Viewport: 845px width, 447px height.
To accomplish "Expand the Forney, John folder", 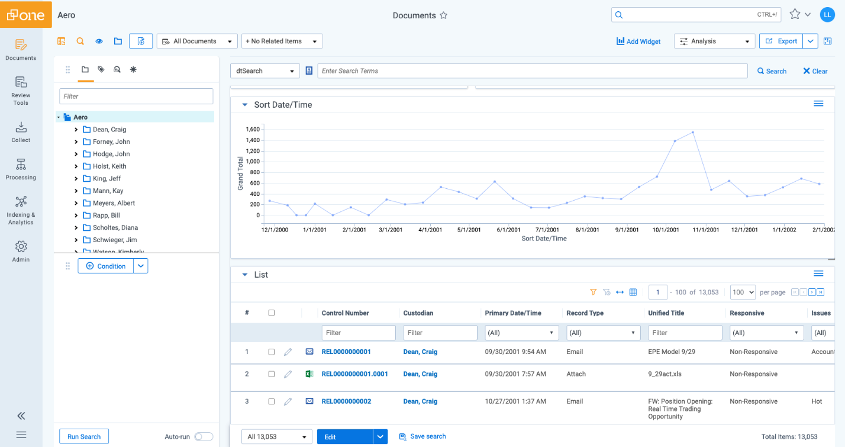I will [x=76, y=142].
